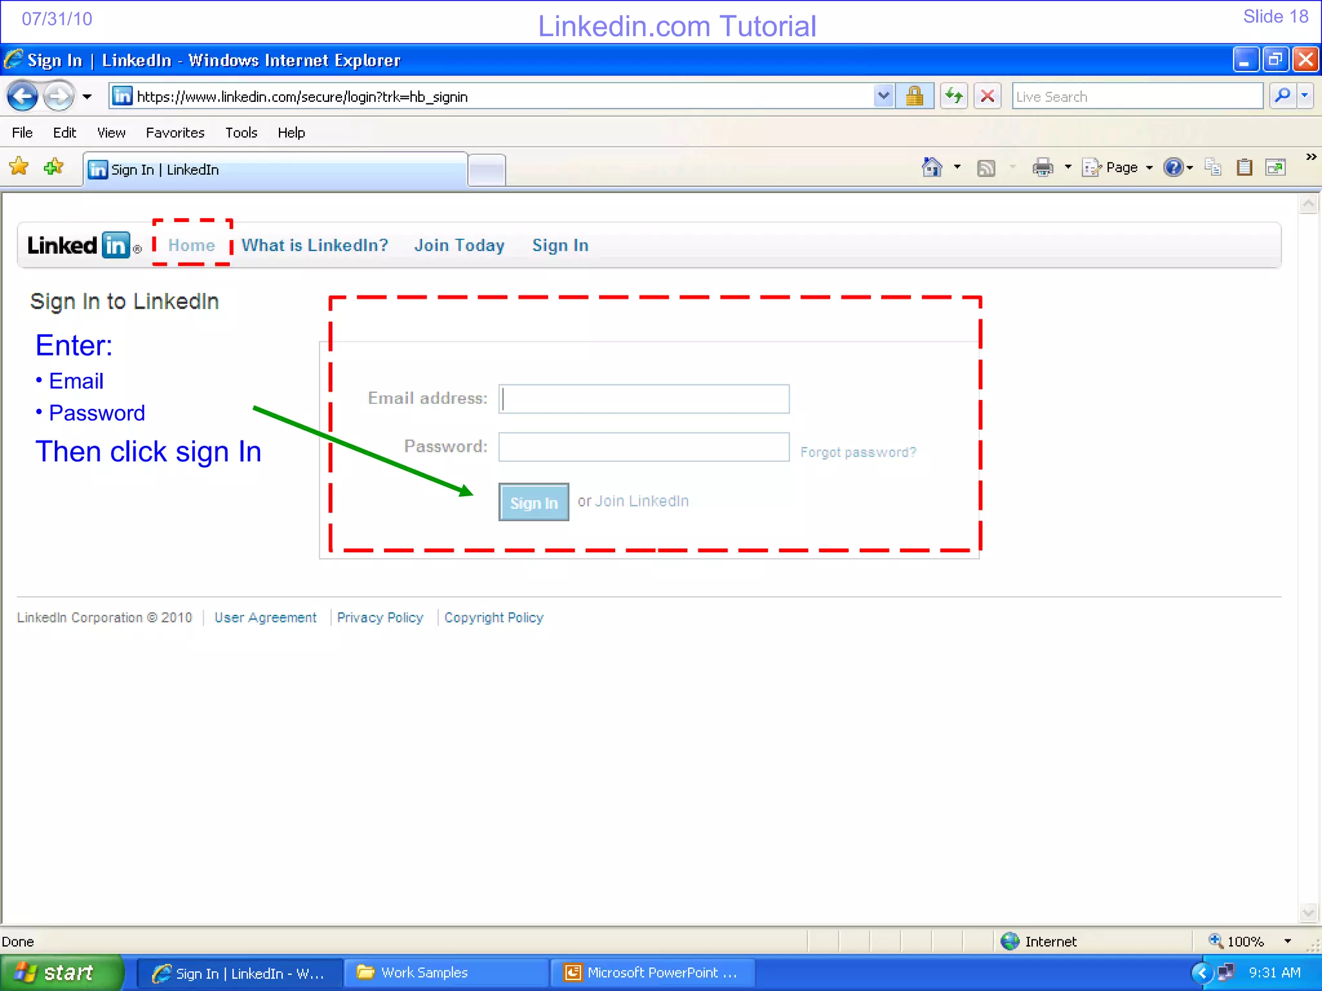1322x991 pixels.
Task: Click the Live Search box
Action: 1137,96
